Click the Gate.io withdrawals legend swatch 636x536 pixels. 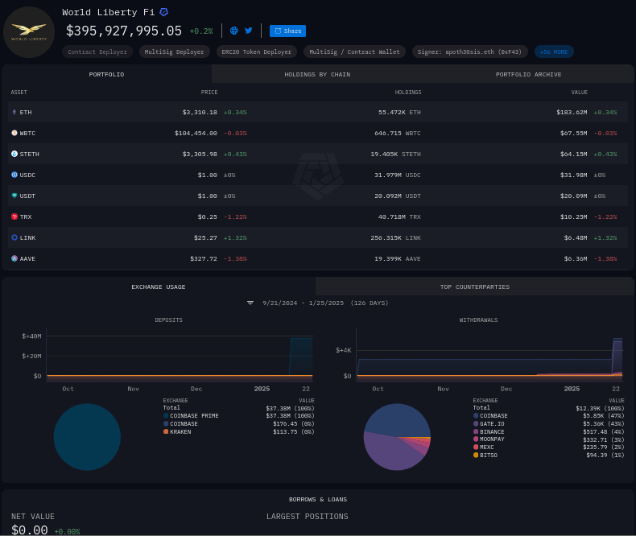(x=476, y=423)
